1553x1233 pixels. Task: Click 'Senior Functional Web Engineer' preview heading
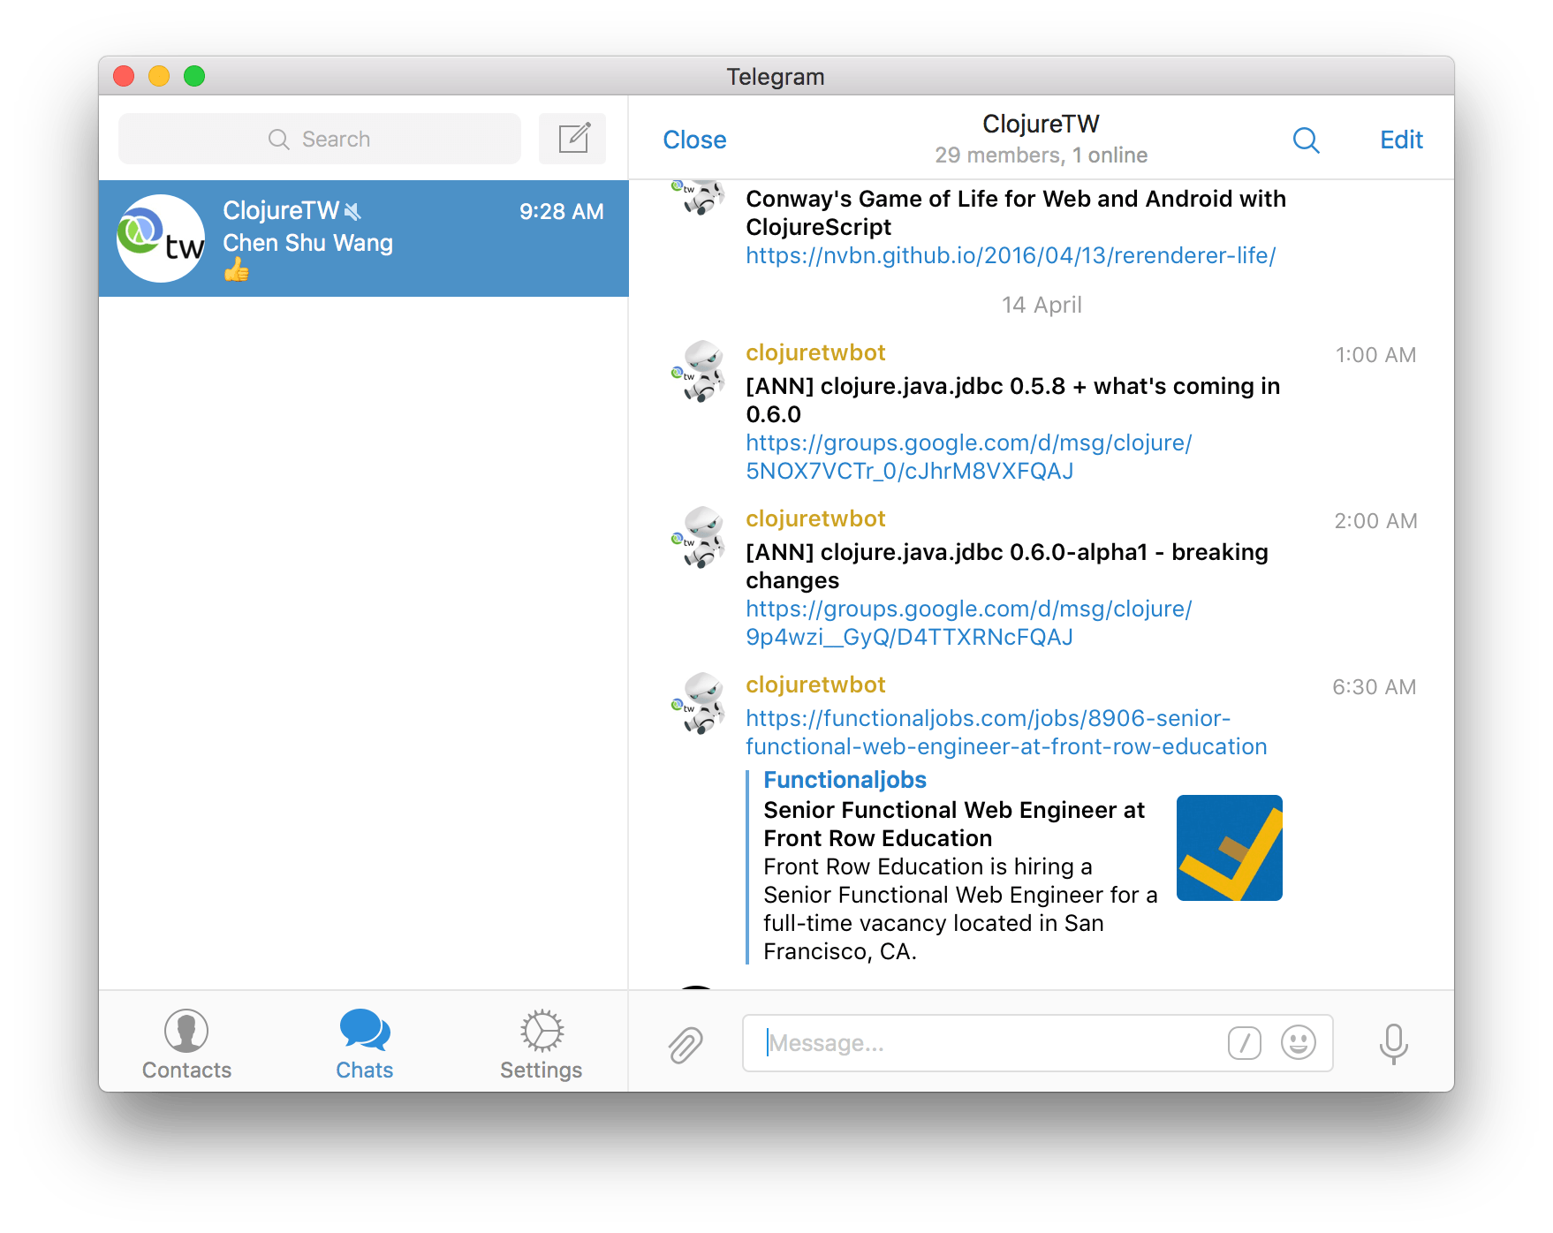(954, 824)
